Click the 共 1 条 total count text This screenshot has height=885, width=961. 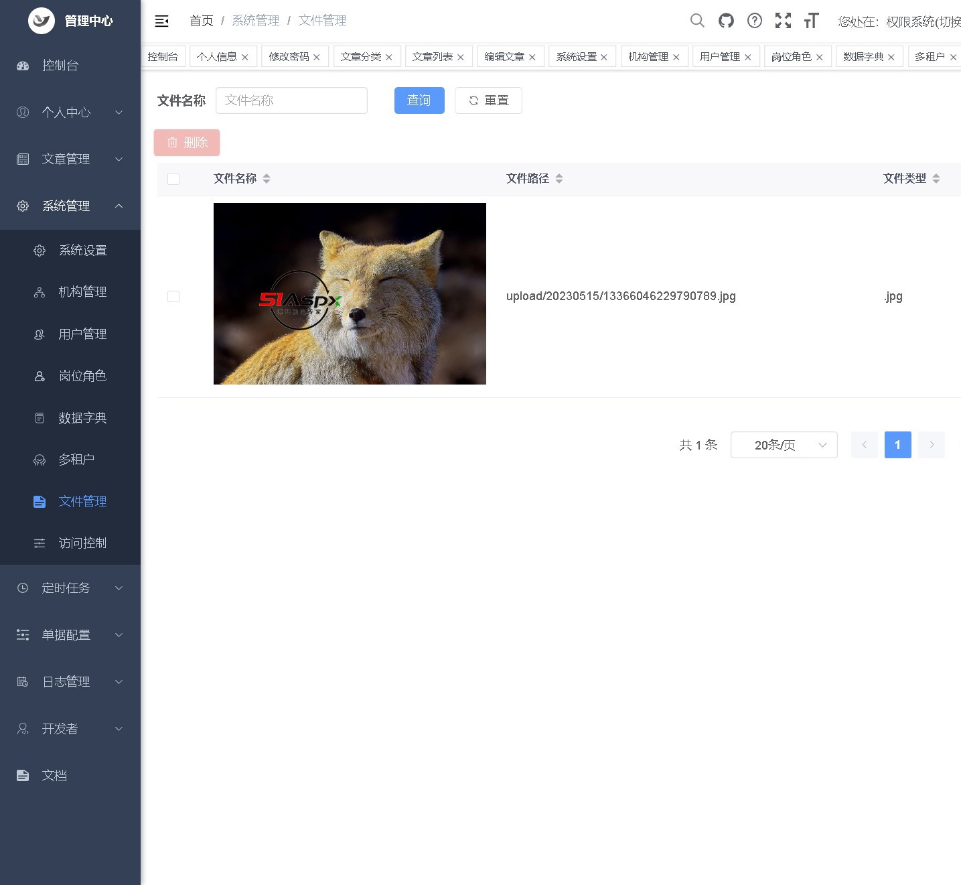tap(698, 445)
